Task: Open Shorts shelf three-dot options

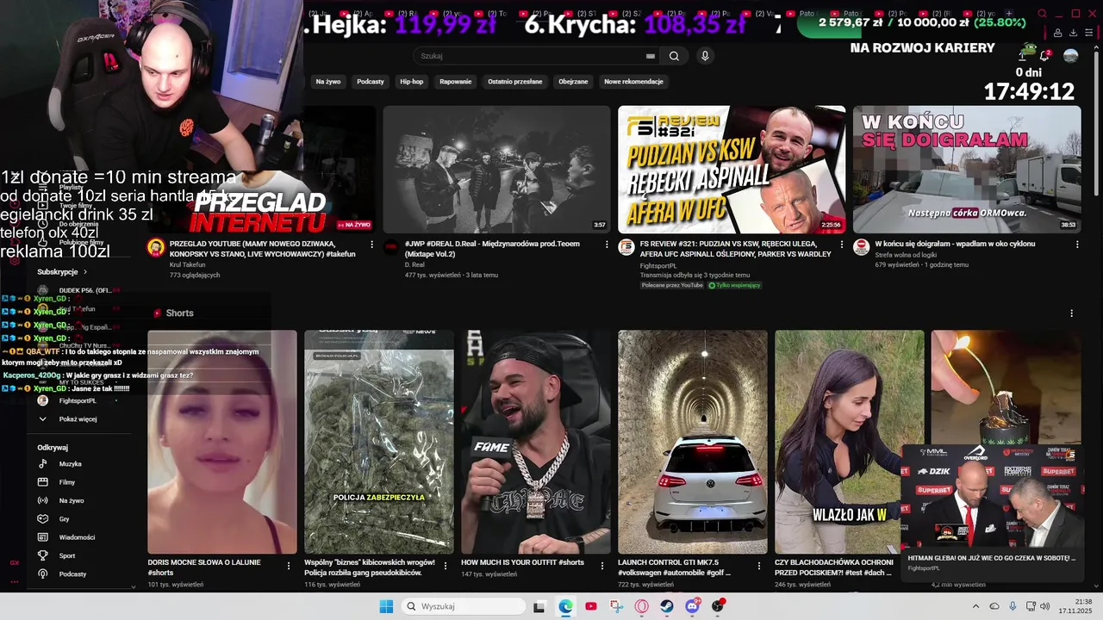Action: click(1071, 313)
